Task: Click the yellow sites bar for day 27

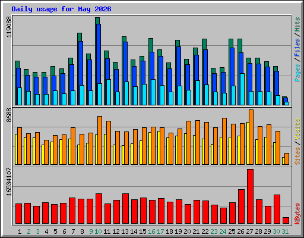Action: pyautogui.click(x=248, y=143)
